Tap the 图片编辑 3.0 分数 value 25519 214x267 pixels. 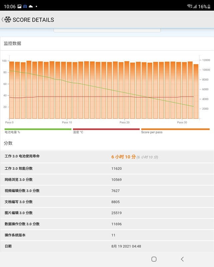click(x=117, y=213)
